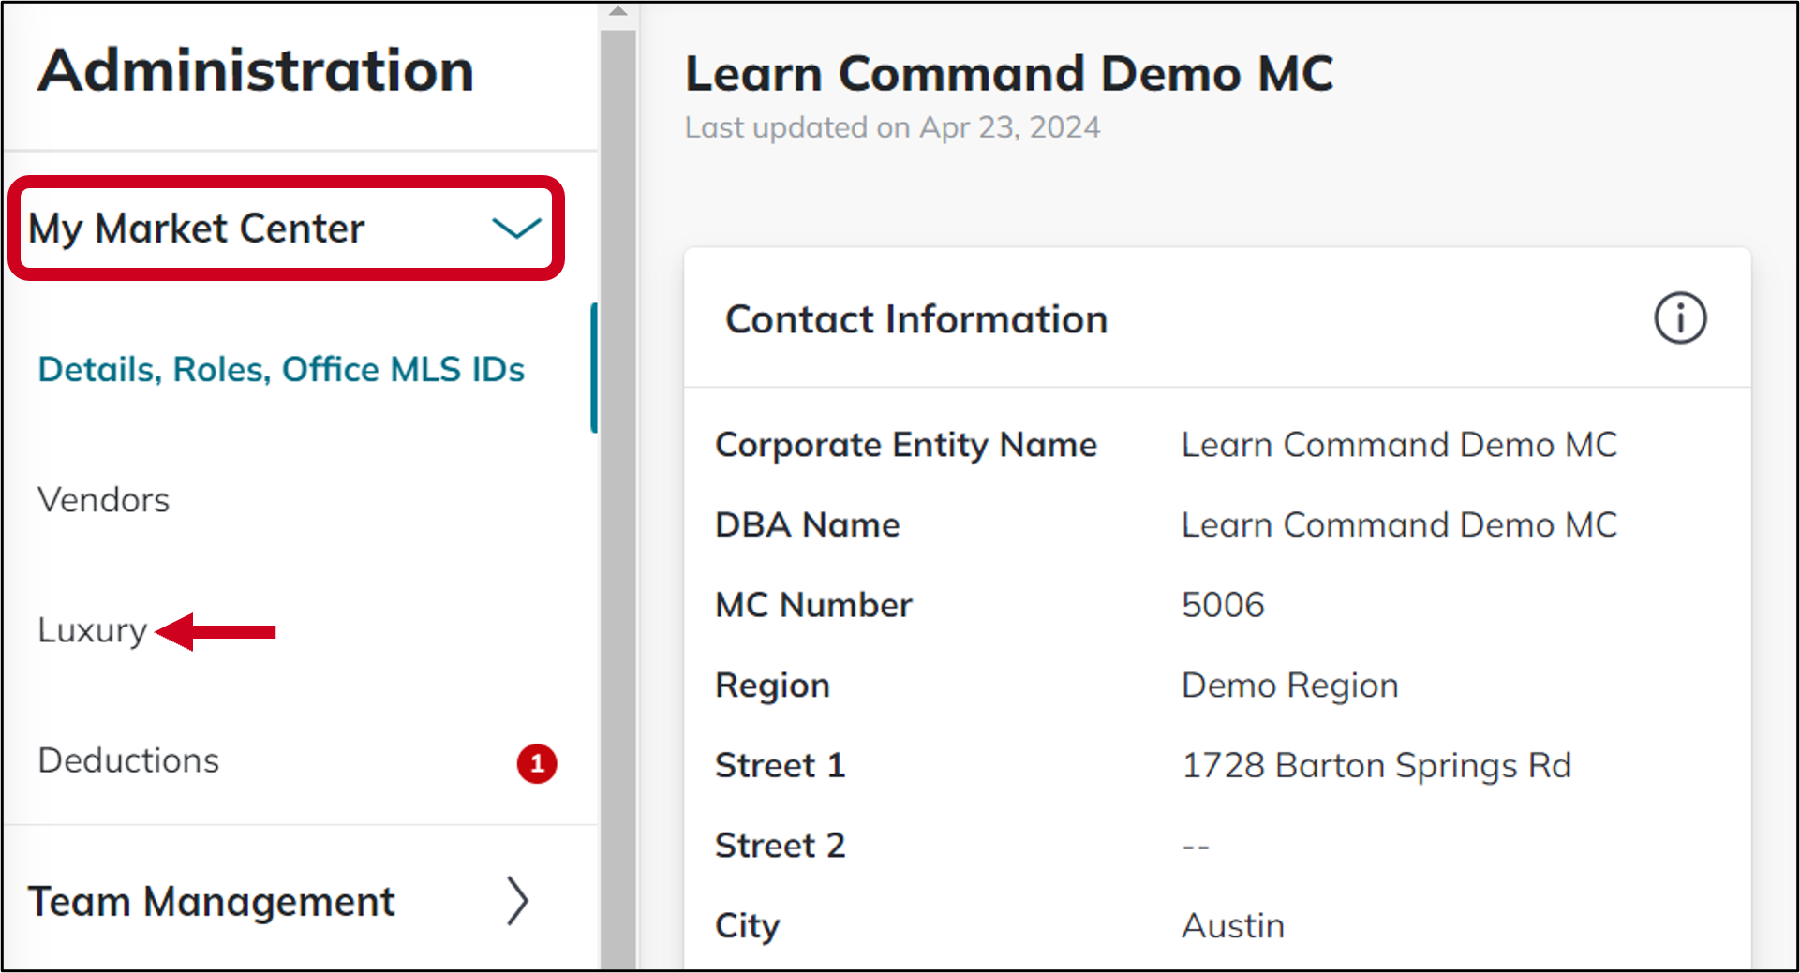Click the 1728 Barton Springs Rd value

pos(1376,765)
